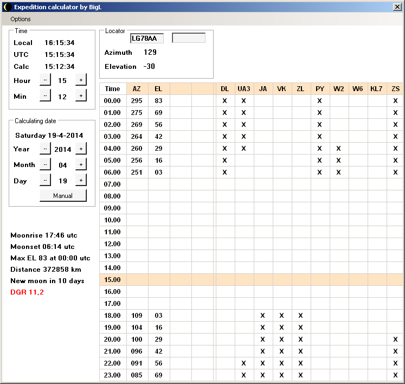Decrease the Year value
The width and height of the screenshot is (405, 384).
(x=45, y=149)
